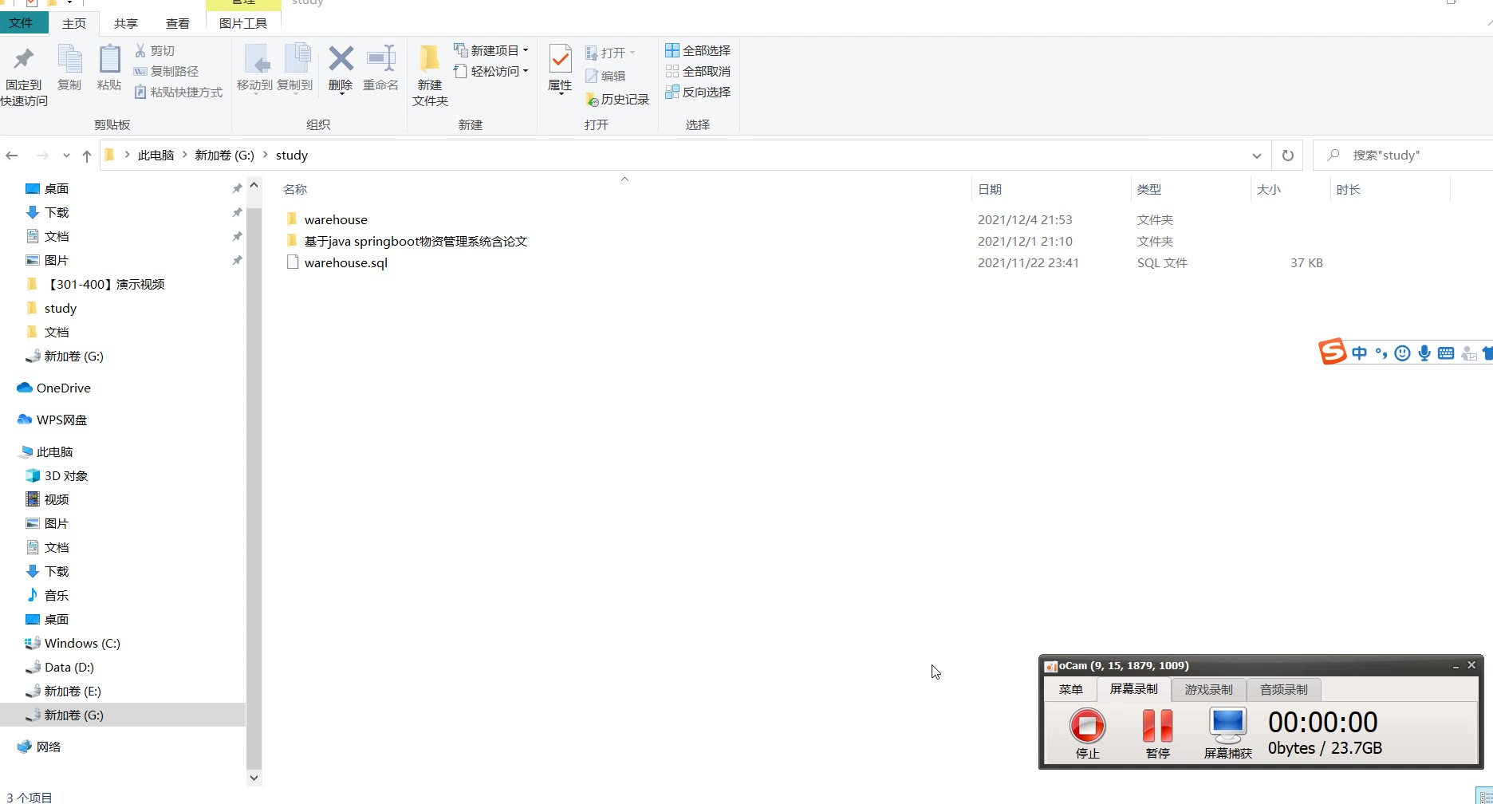Click the red Delete X icon
1493x804 pixels.
pyautogui.click(x=341, y=58)
